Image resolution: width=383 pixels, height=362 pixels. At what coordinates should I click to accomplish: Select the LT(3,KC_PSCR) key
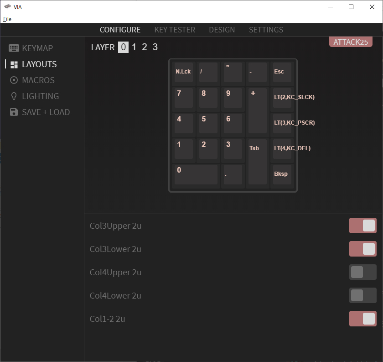282,124
